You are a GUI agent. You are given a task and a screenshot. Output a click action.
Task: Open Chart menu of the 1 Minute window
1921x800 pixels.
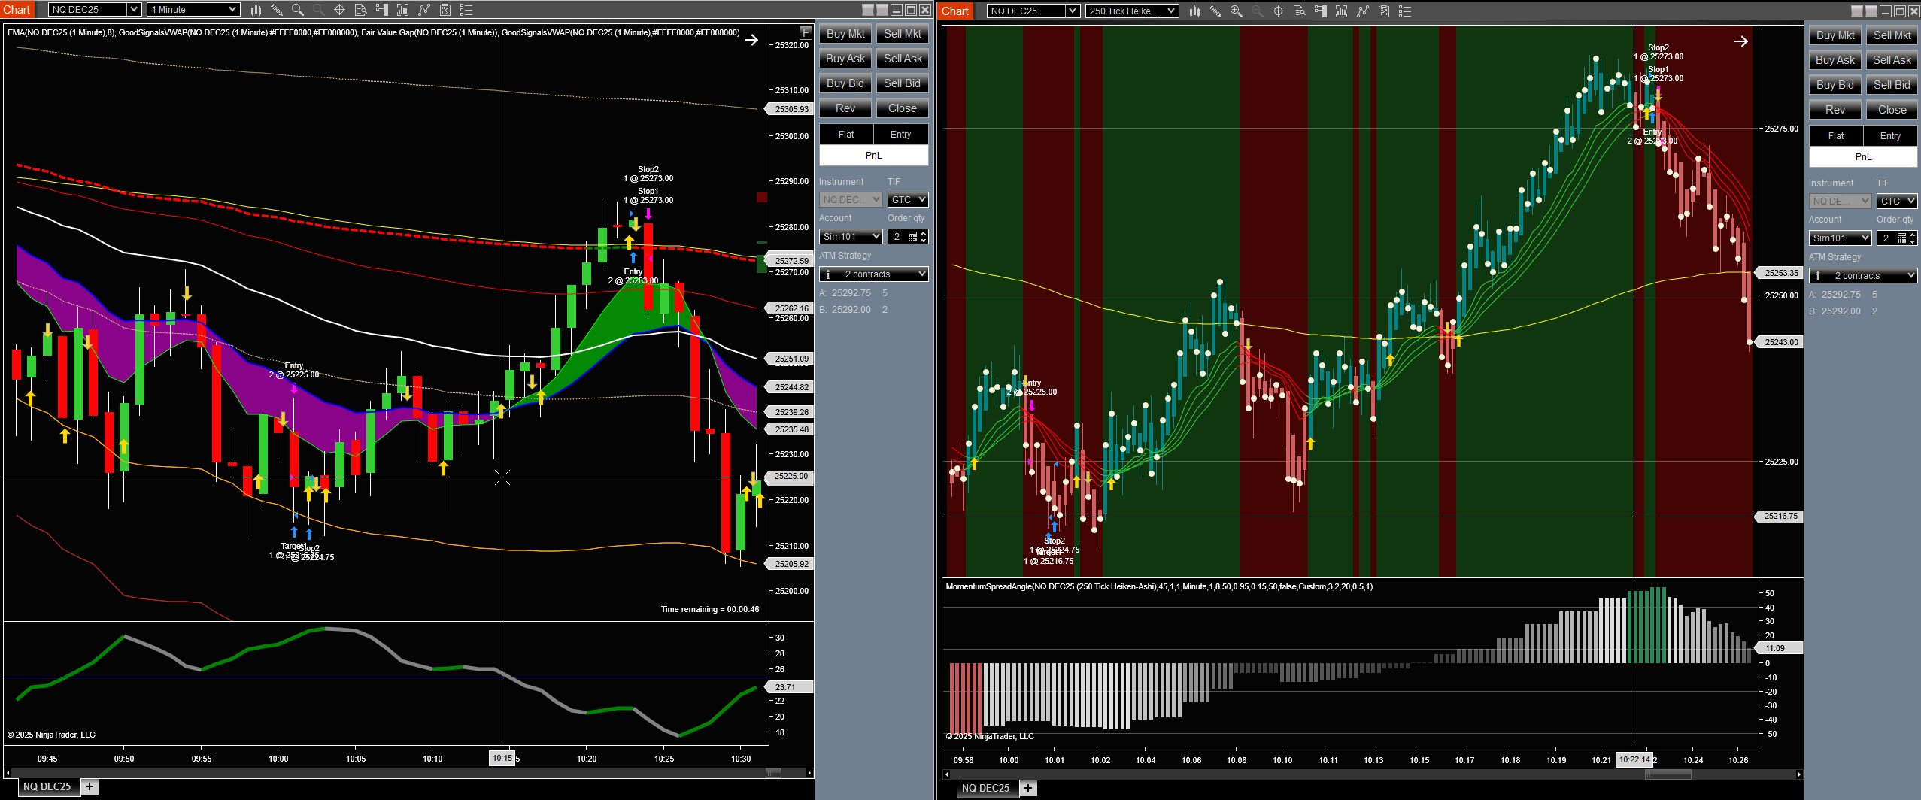coord(17,10)
